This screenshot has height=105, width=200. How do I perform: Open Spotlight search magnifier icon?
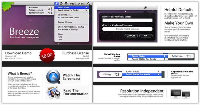pos(88,3)
